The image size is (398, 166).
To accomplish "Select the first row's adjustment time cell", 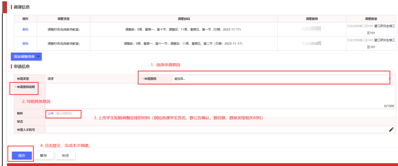I will (184, 29).
